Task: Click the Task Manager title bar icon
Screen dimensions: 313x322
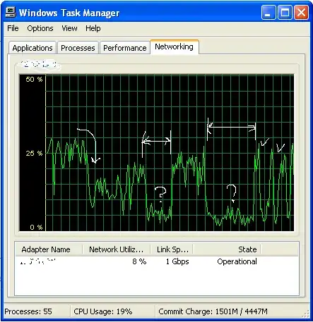Action: (11, 12)
